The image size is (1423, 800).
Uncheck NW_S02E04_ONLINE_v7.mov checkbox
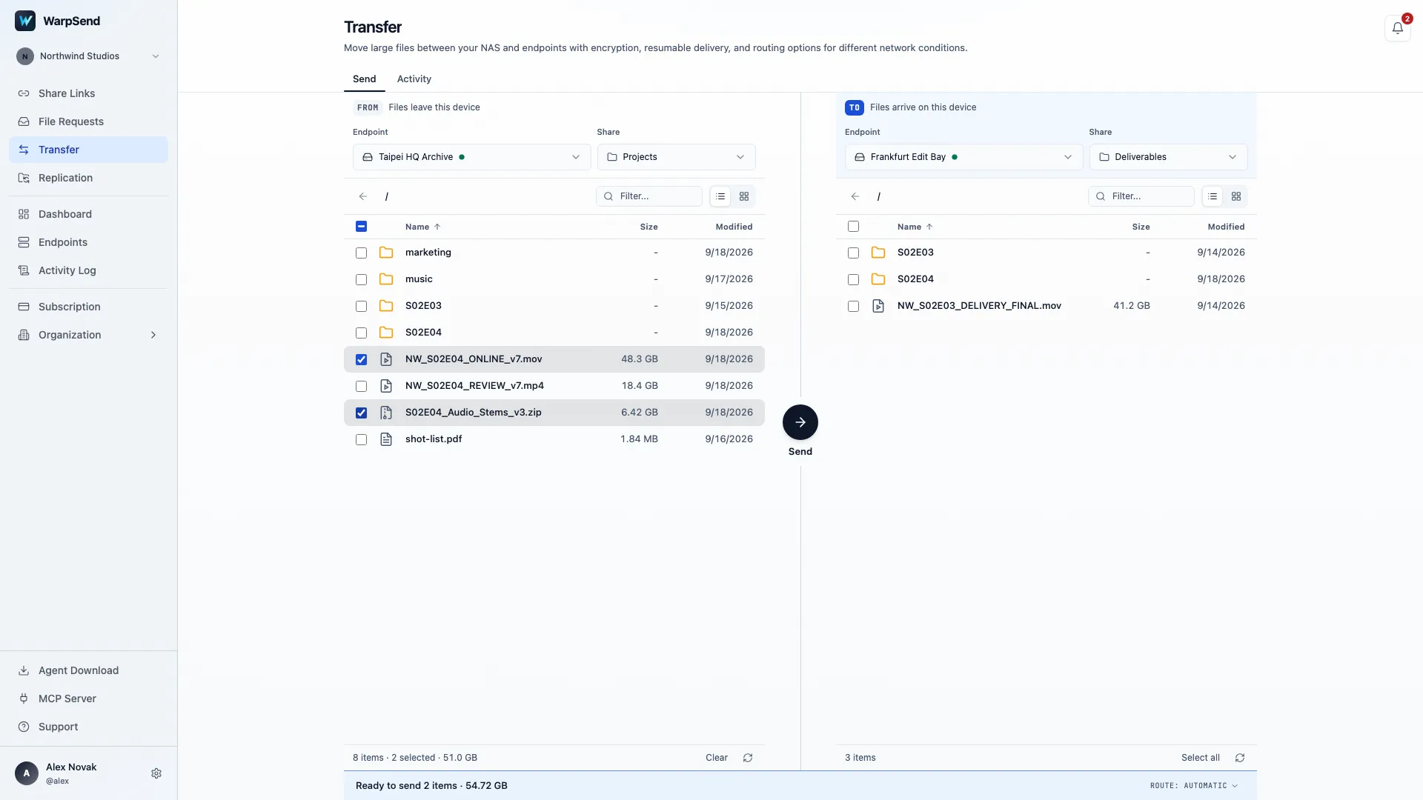(361, 359)
